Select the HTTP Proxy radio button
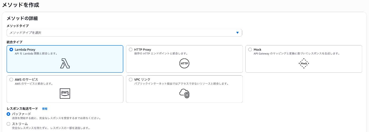The width and height of the screenshot is (369, 132). tap(130, 49)
